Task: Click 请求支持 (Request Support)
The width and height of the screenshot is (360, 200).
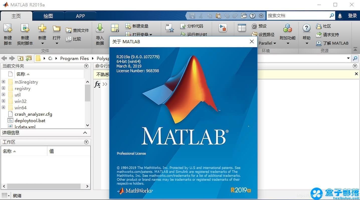Action: coord(330,34)
